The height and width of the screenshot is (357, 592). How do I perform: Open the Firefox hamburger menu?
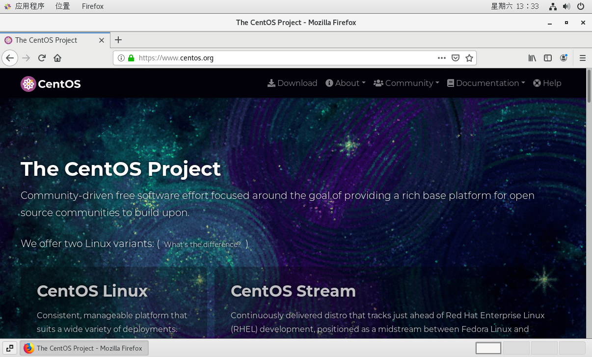[583, 58]
